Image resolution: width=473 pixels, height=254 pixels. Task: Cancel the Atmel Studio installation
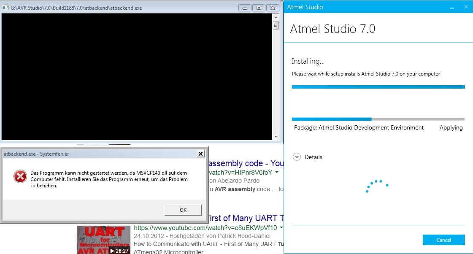(x=443, y=240)
